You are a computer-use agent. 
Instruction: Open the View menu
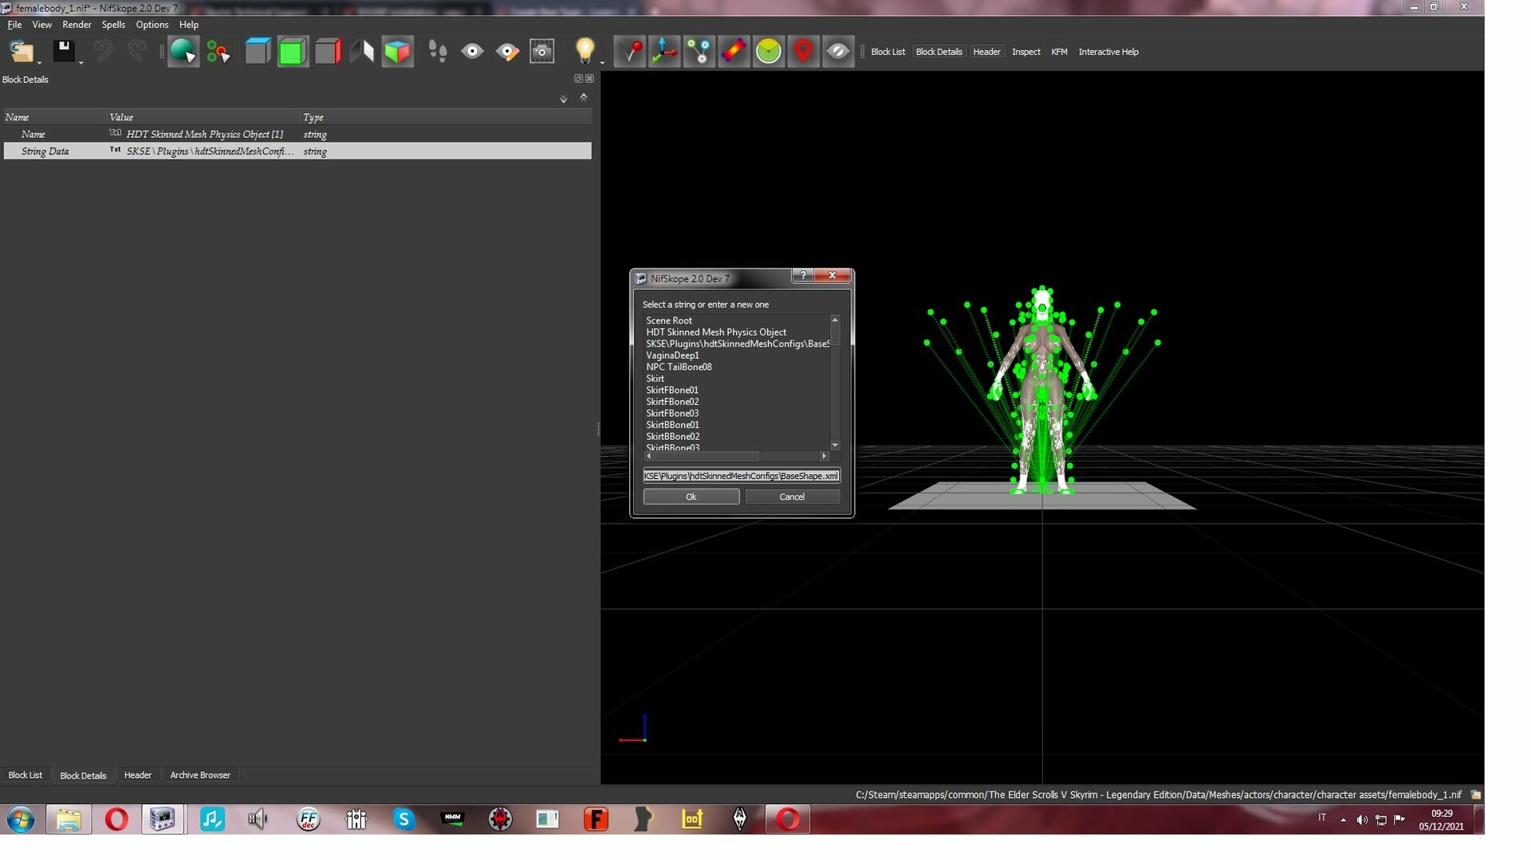tap(41, 25)
